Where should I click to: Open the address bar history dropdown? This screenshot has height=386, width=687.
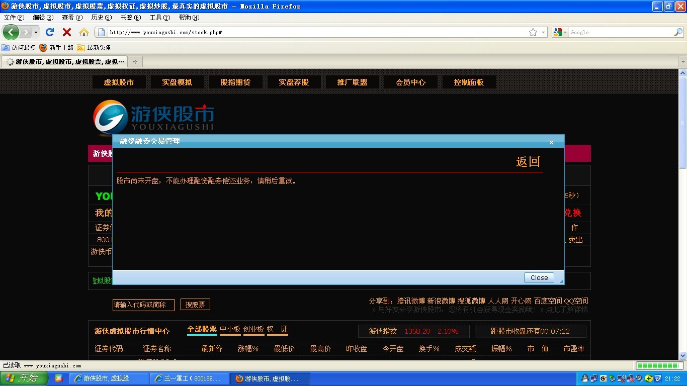point(543,32)
